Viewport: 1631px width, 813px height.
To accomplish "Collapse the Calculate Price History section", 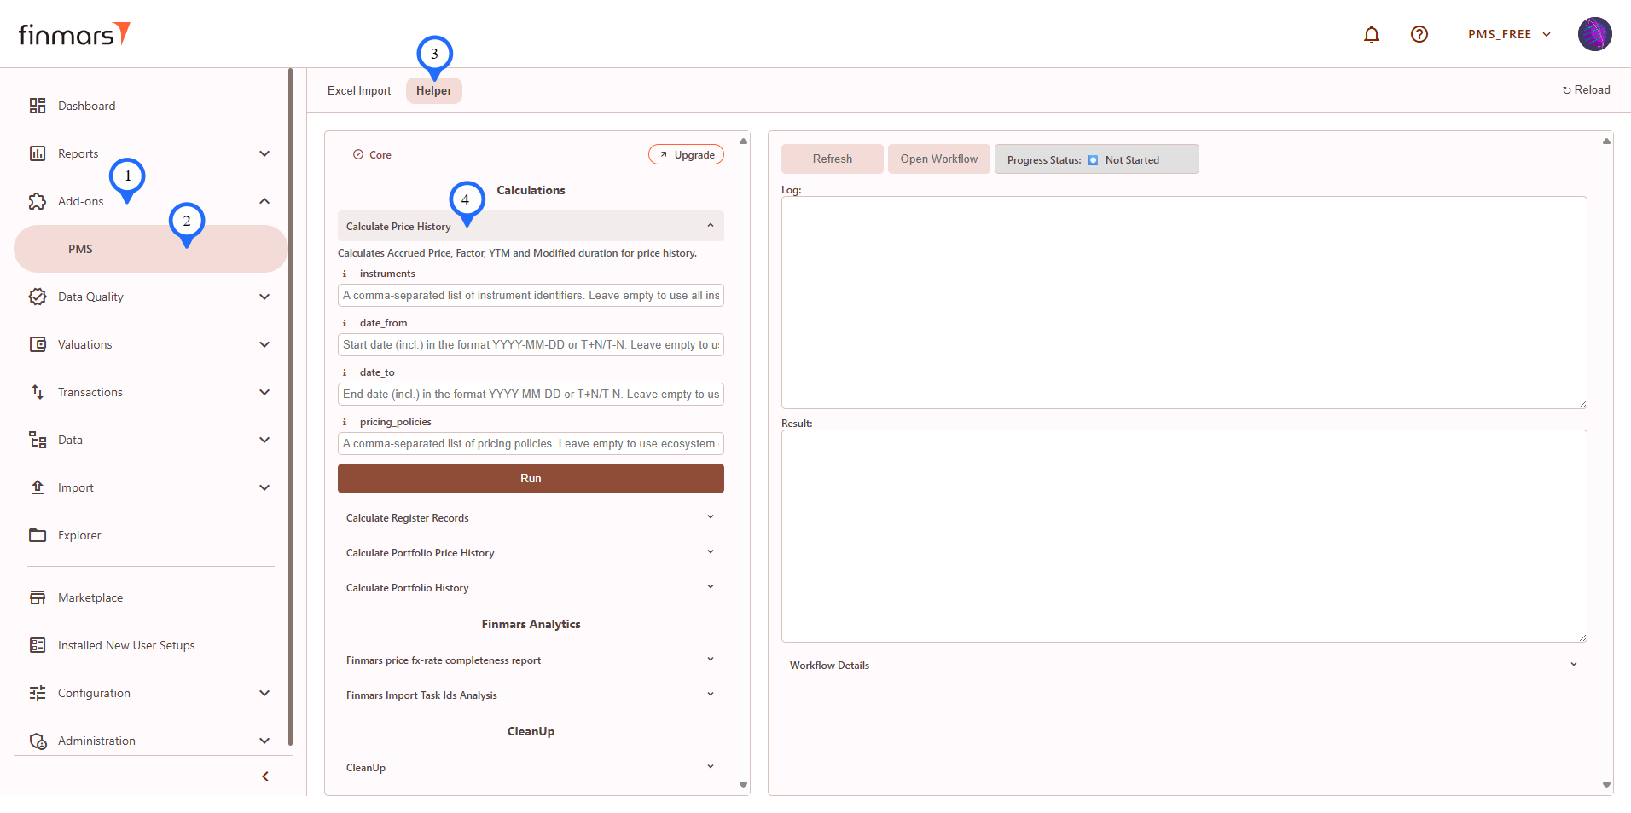I will pyautogui.click(x=710, y=226).
